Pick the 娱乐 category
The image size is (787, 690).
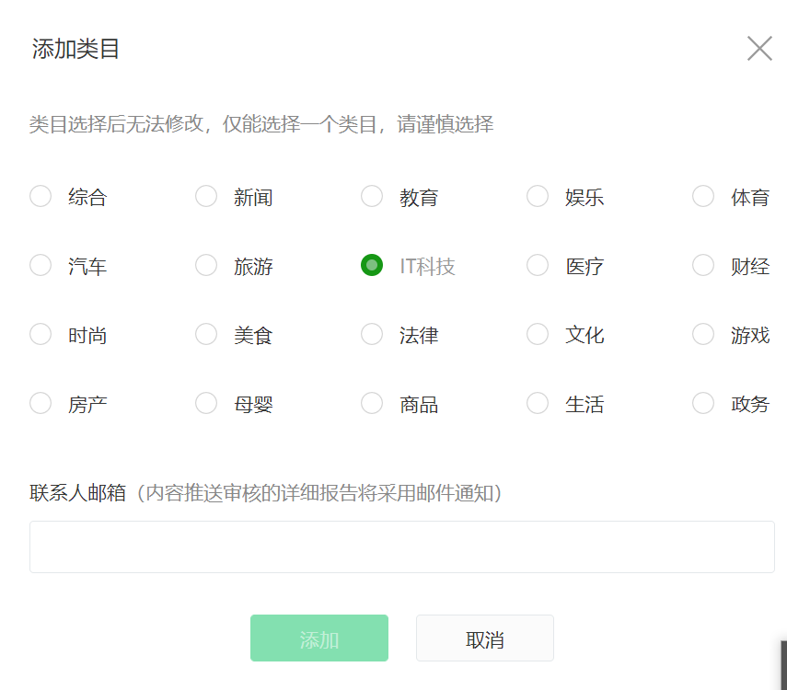coord(538,196)
